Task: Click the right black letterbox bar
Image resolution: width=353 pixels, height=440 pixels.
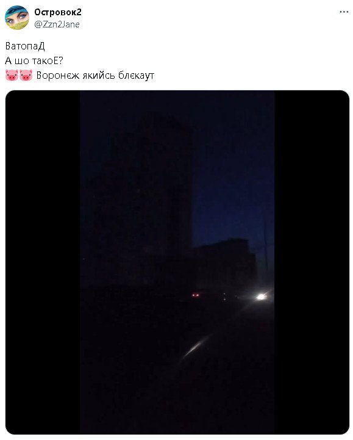Action: [312, 262]
